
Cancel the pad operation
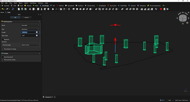tap(26, 18)
